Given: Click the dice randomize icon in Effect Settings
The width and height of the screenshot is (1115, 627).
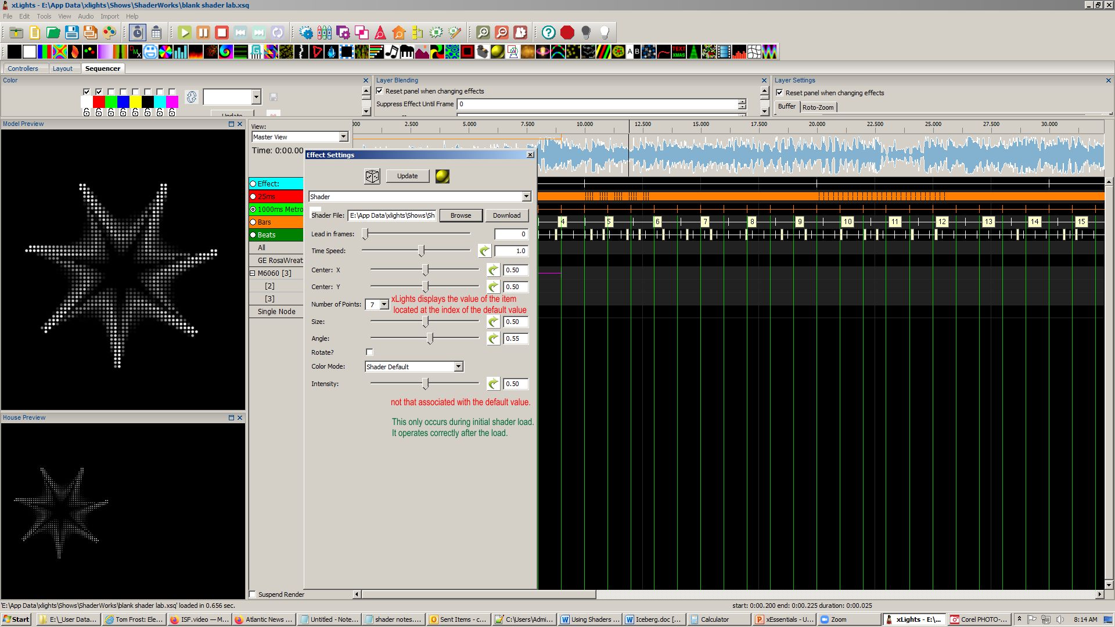Looking at the screenshot, I should coord(372,176).
